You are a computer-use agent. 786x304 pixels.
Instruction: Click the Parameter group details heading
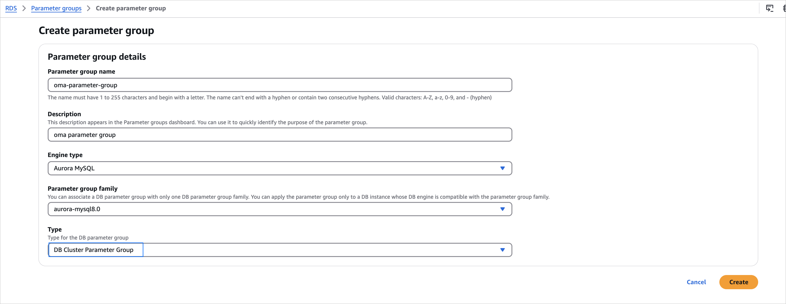(x=97, y=57)
